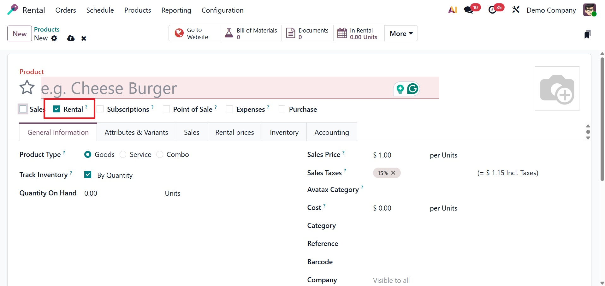The width and height of the screenshot is (605, 286).
Task: Open the wrench and screwdriver debug tools icon
Action: pos(516,10)
